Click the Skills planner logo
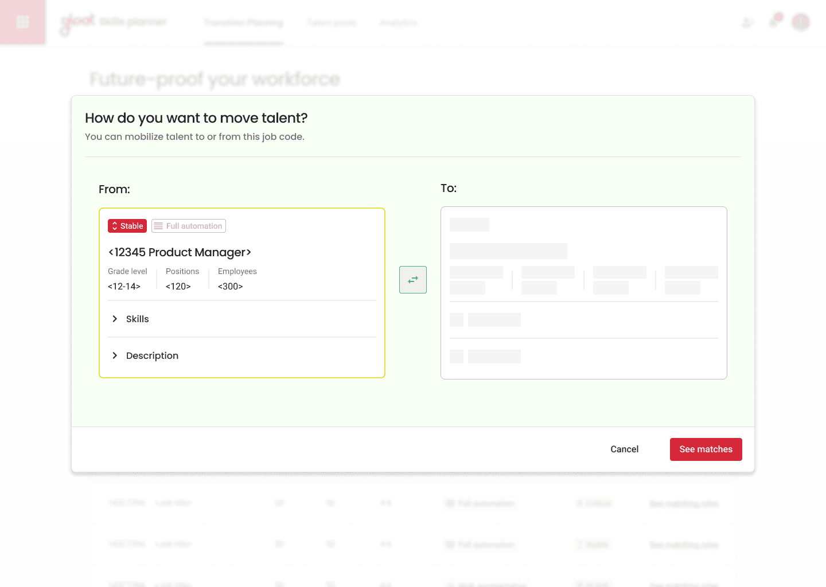This screenshot has width=826, height=587. (x=114, y=22)
